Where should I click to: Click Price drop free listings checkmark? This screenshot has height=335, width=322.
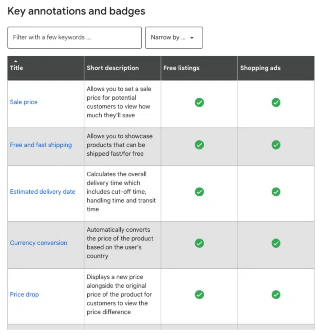pos(199,294)
